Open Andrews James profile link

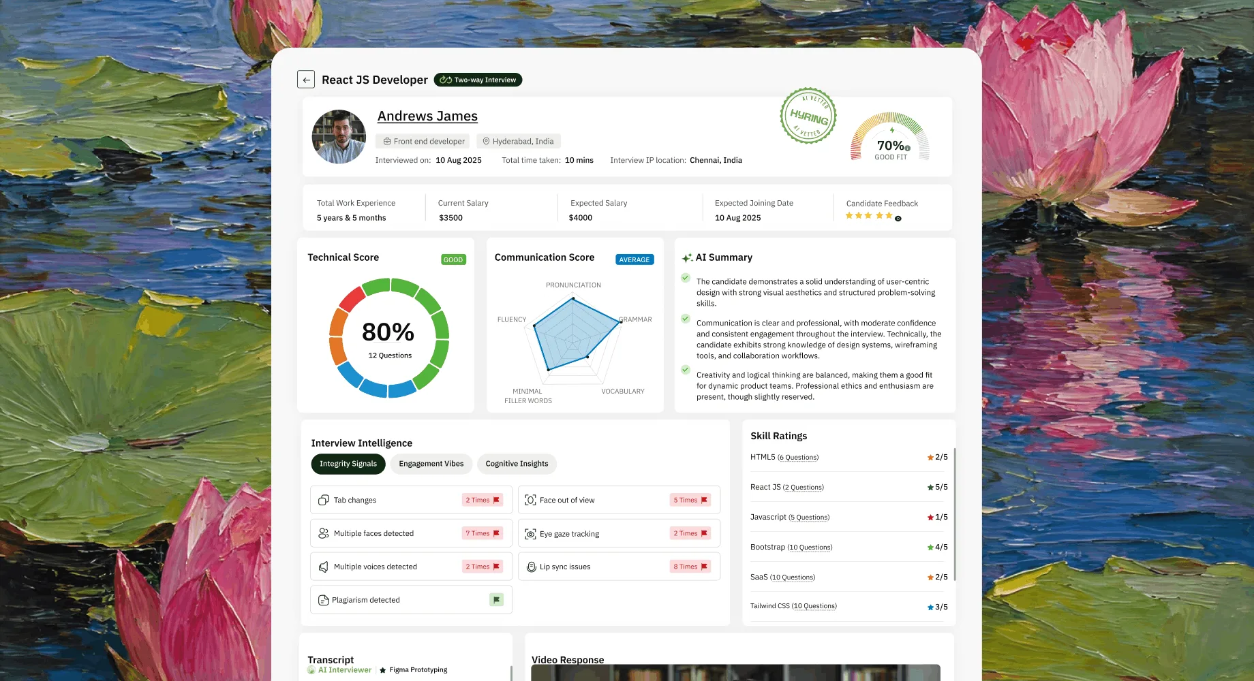[427, 116]
